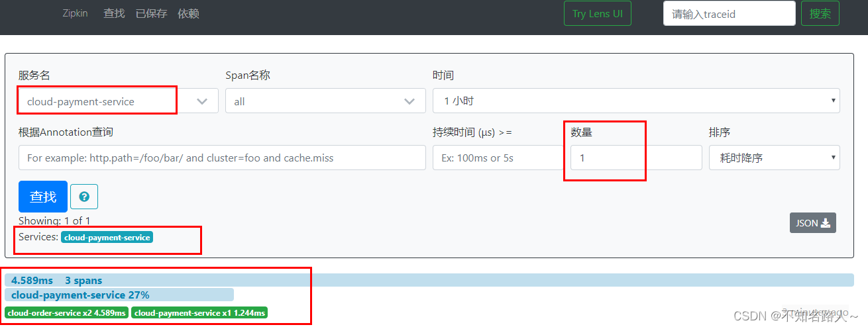Click the 持续时间 duration input
Viewport: 868px width, 329px height.
(498, 158)
